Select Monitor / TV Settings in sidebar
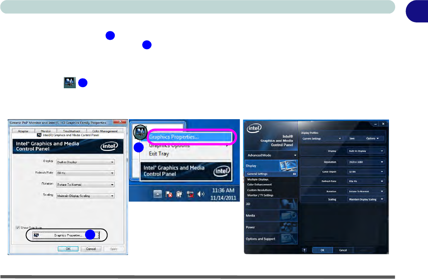This screenshot has height=279, width=428. [x=261, y=195]
